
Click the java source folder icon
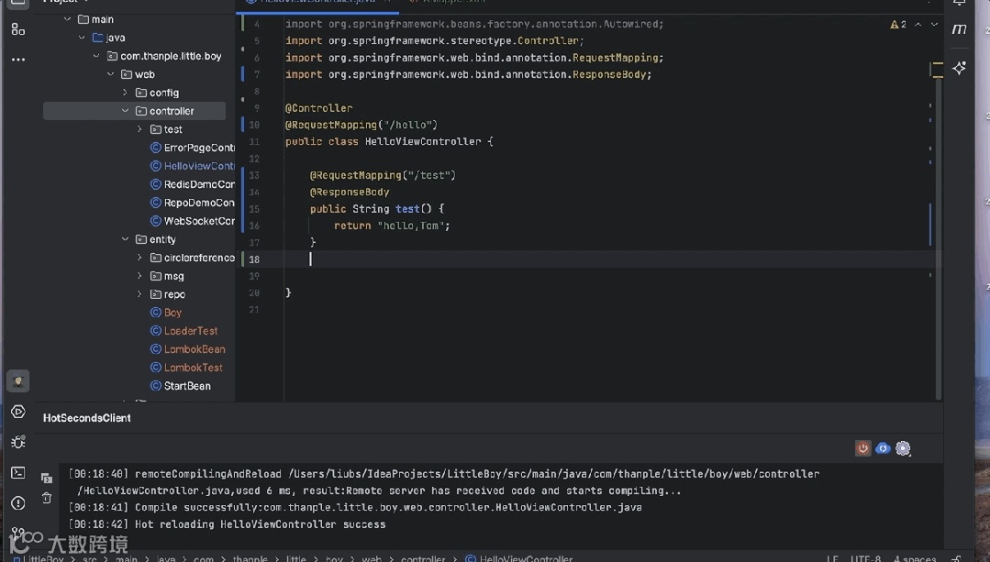point(97,38)
